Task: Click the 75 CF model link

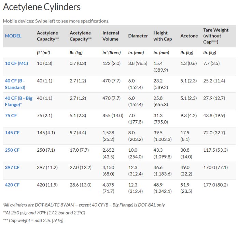Action: point(11,116)
